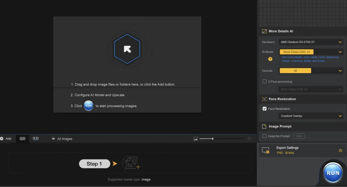Click the More Details AI heading
The height and width of the screenshot is (187, 347).
click(281, 31)
